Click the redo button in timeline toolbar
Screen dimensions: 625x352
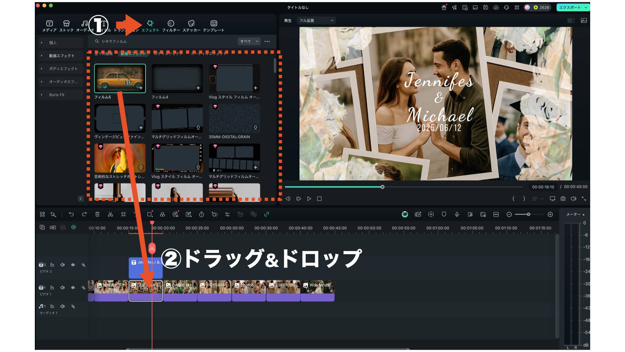click(x=84, y=214)
